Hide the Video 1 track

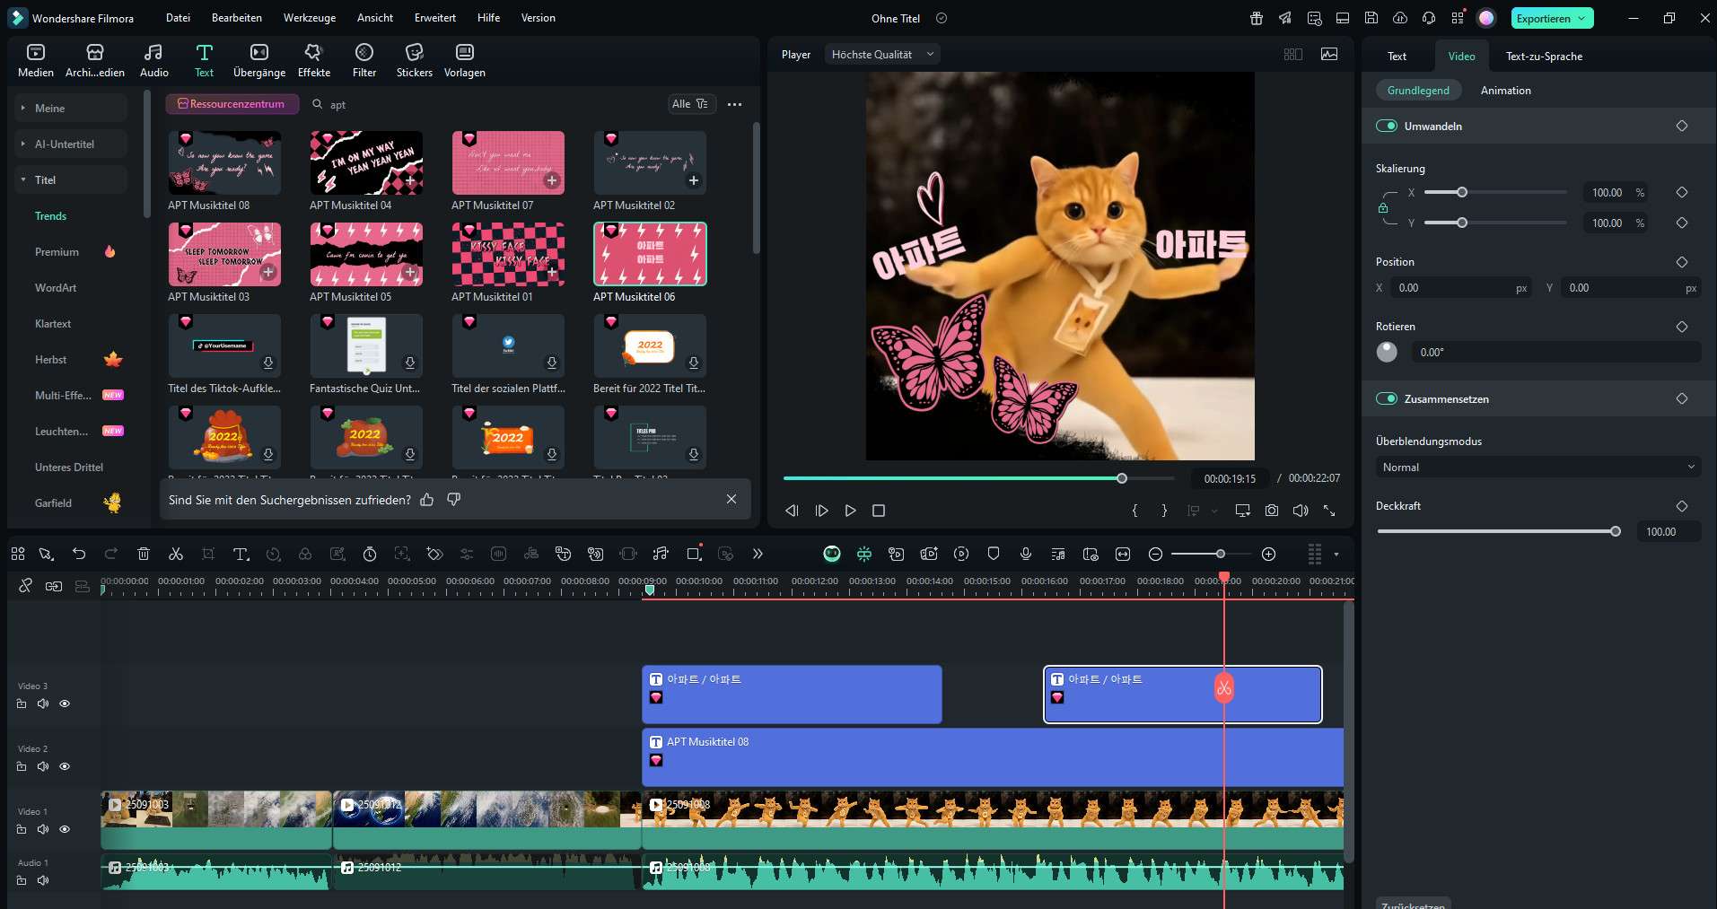(x=65, y=829)
